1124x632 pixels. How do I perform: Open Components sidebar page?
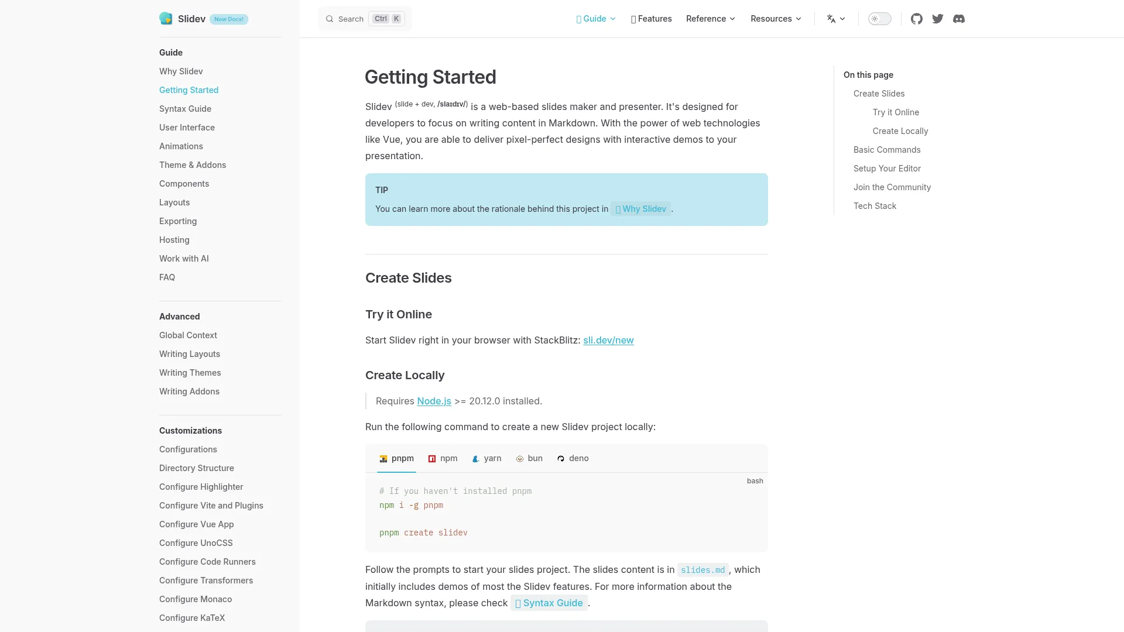(x=184, y=184)
